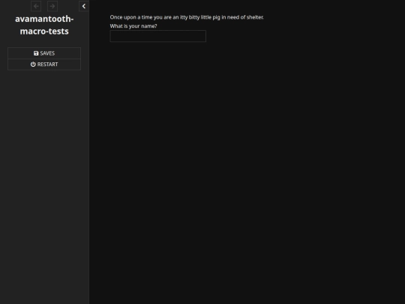Go forward in story history arrow
The width and height of the screenshot is (405, 304).
click(x=52, y=6)
